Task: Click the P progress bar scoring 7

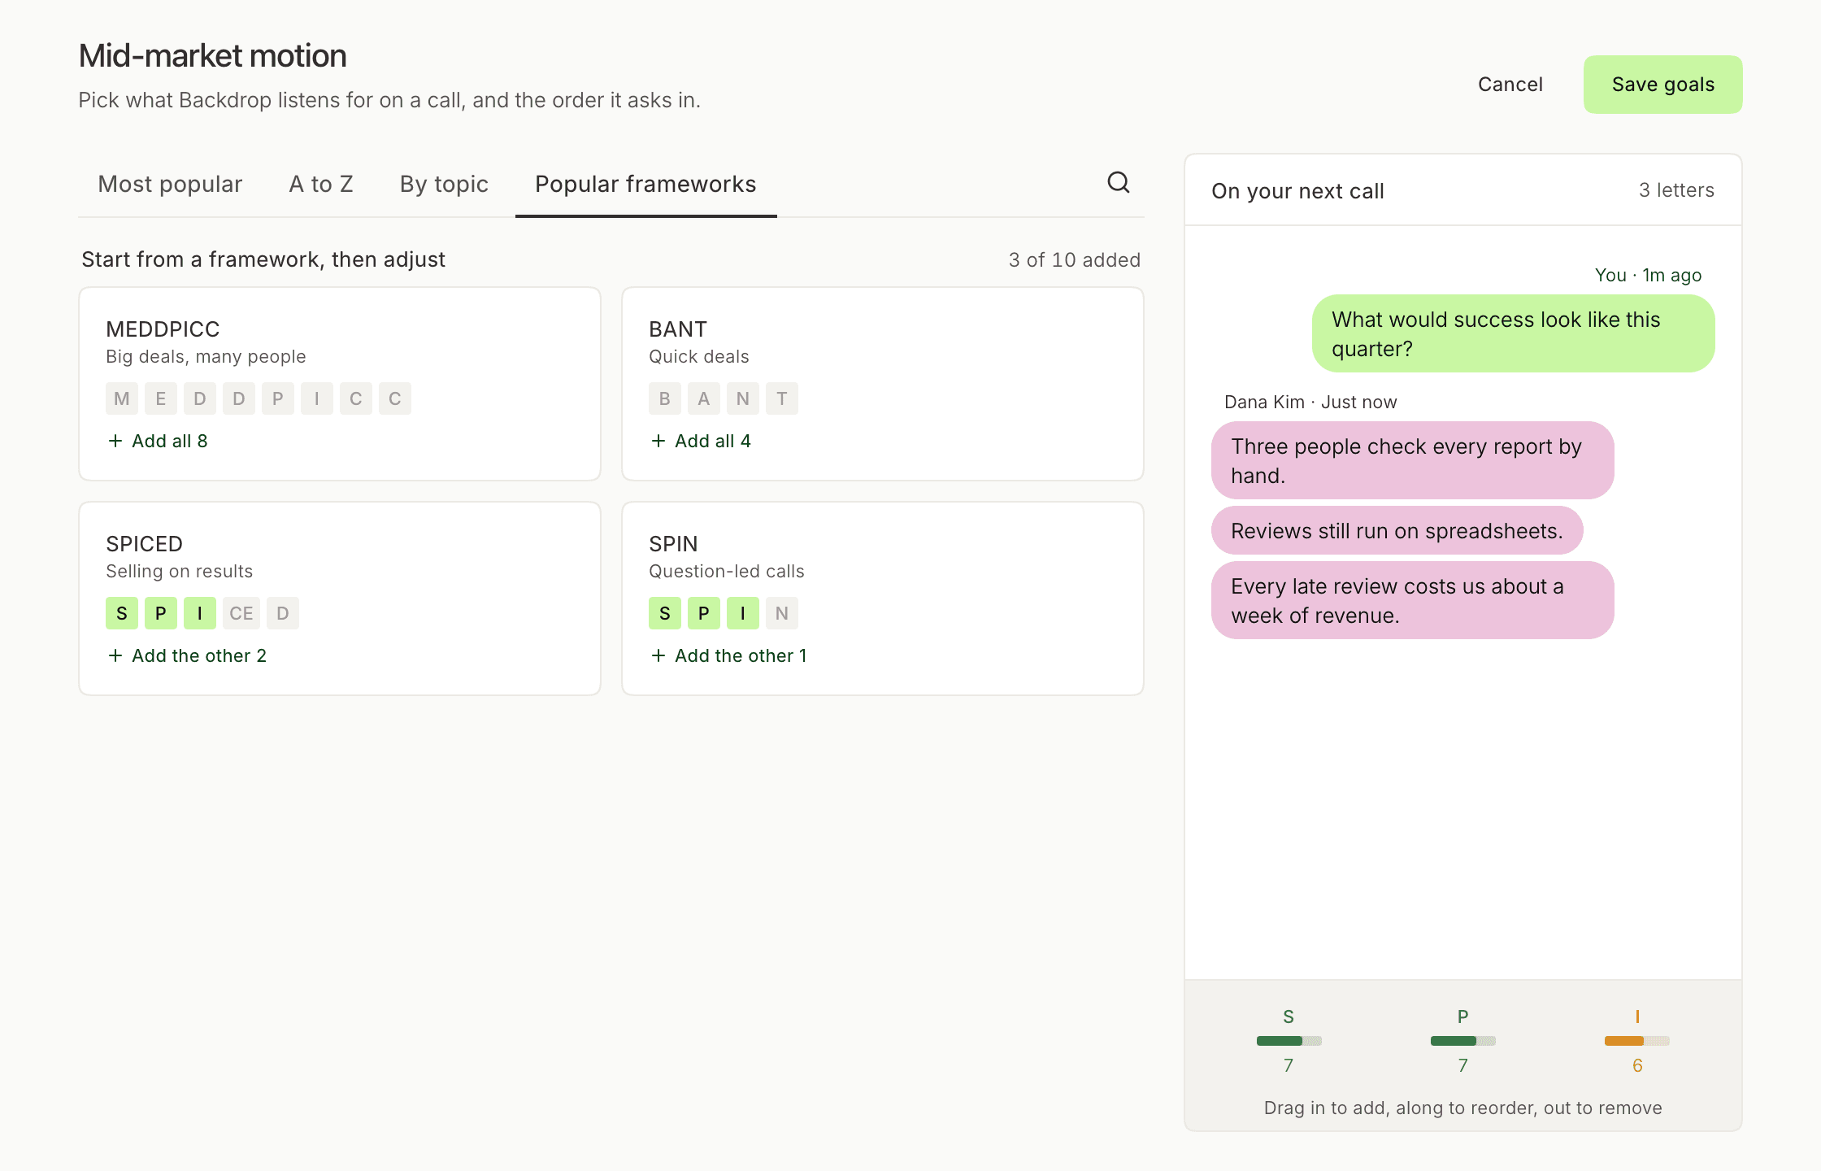Action: (x=1462, y=1041)
